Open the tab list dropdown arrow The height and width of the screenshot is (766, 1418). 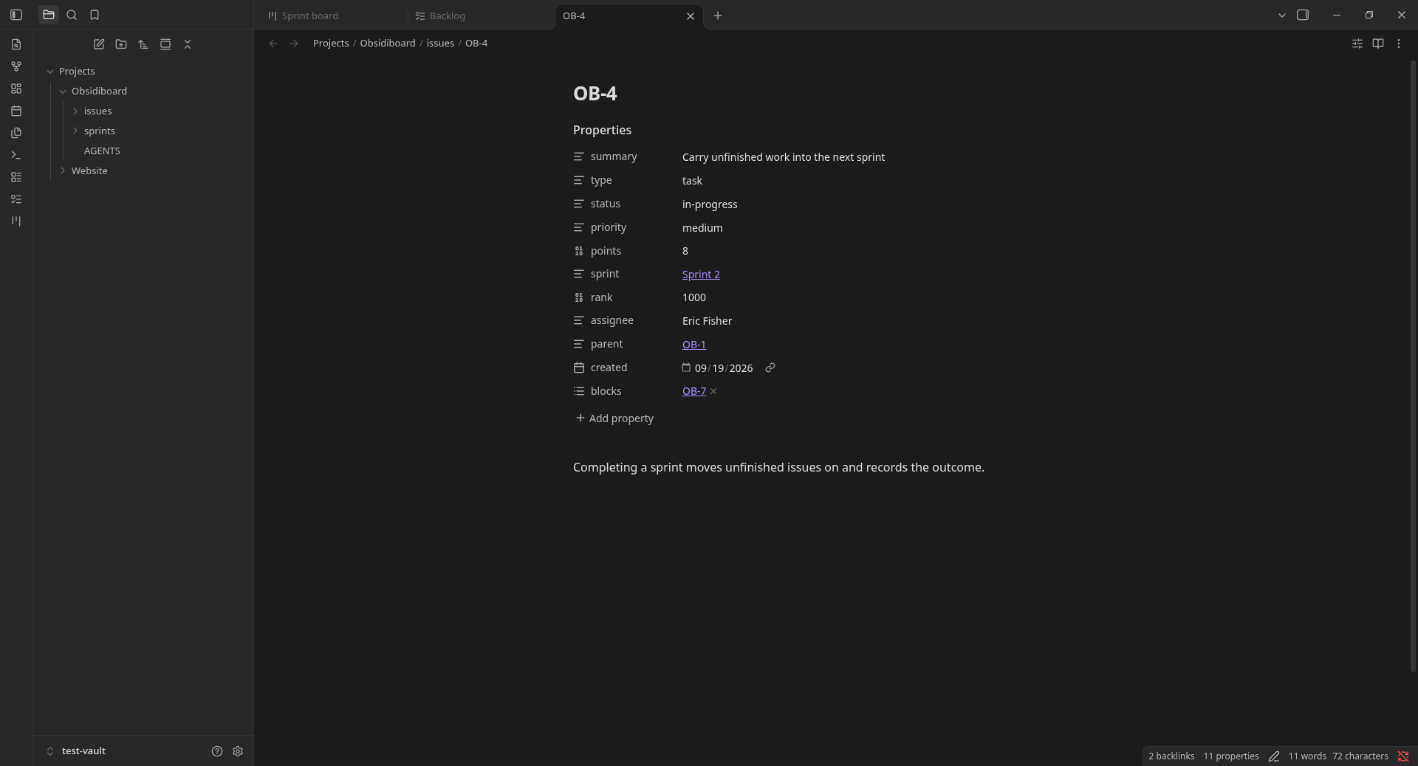1282,15
